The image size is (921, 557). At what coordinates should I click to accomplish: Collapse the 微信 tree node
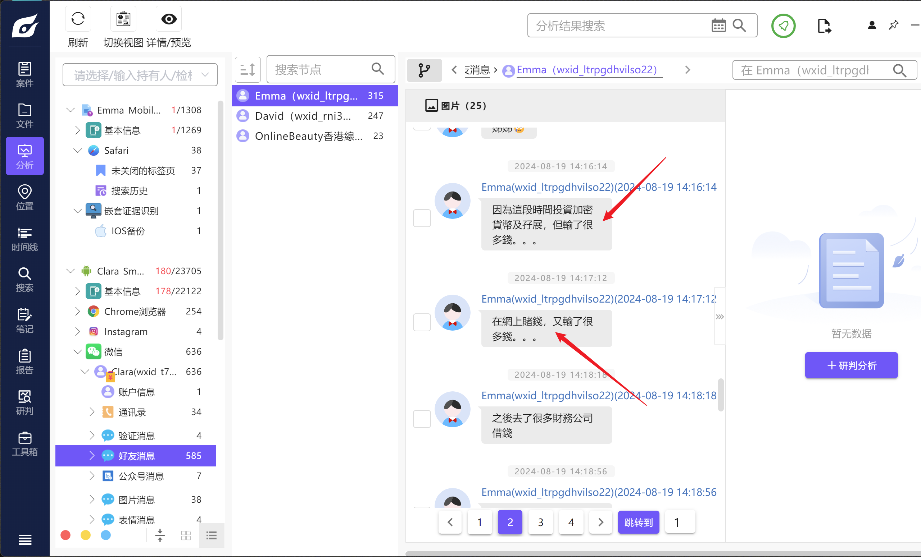[x=77, y=352]
